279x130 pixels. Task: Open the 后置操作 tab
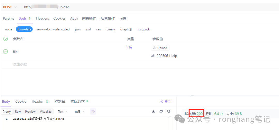108,18
